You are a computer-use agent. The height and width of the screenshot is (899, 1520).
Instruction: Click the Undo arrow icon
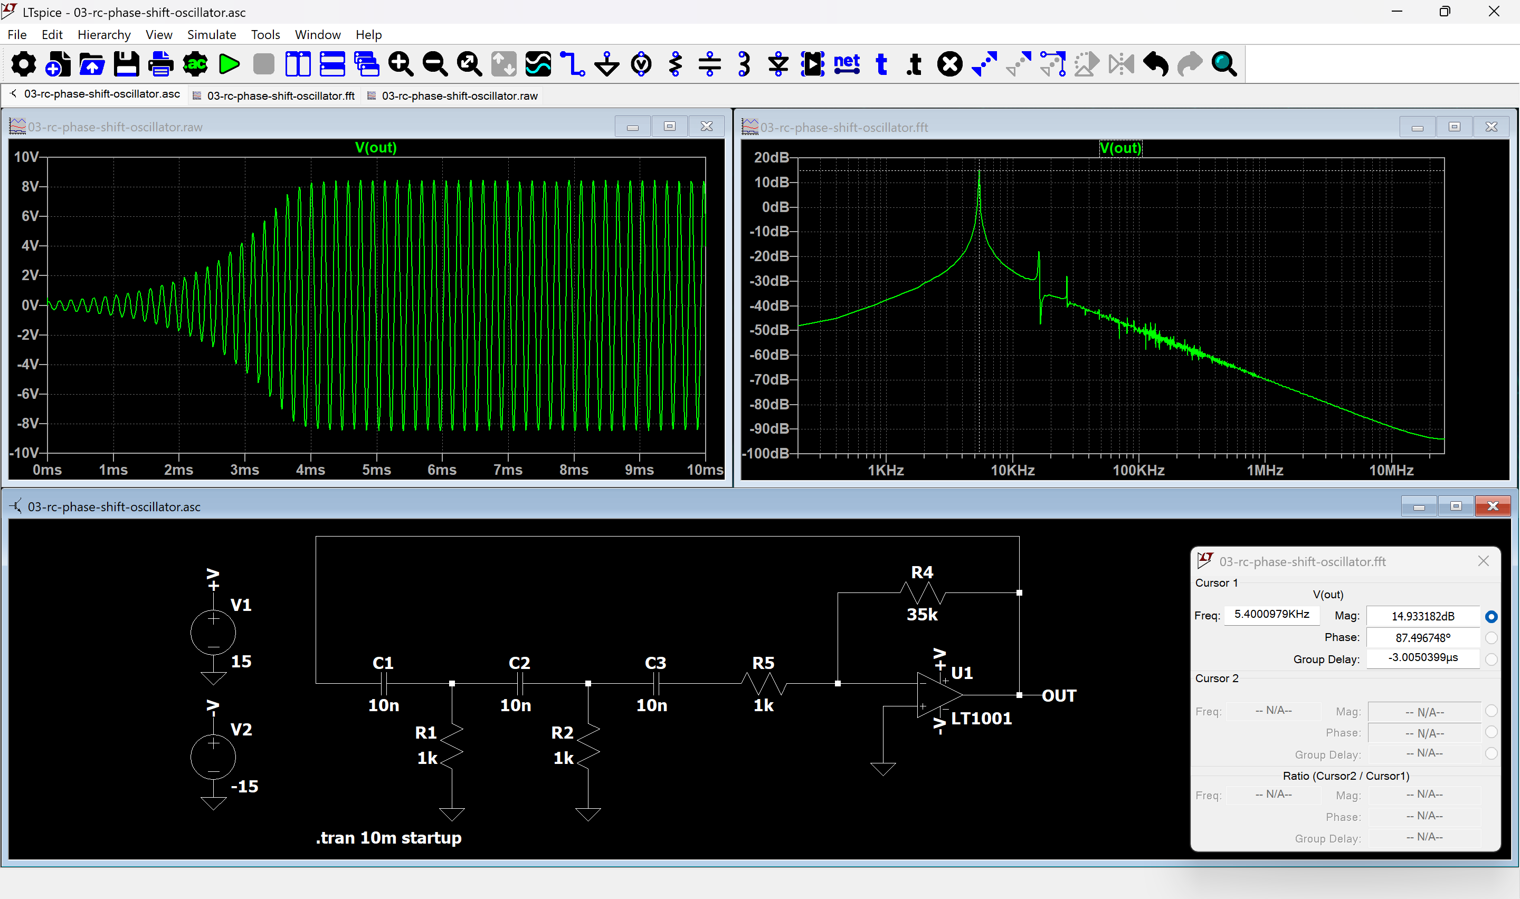[x=1155, y=64]
